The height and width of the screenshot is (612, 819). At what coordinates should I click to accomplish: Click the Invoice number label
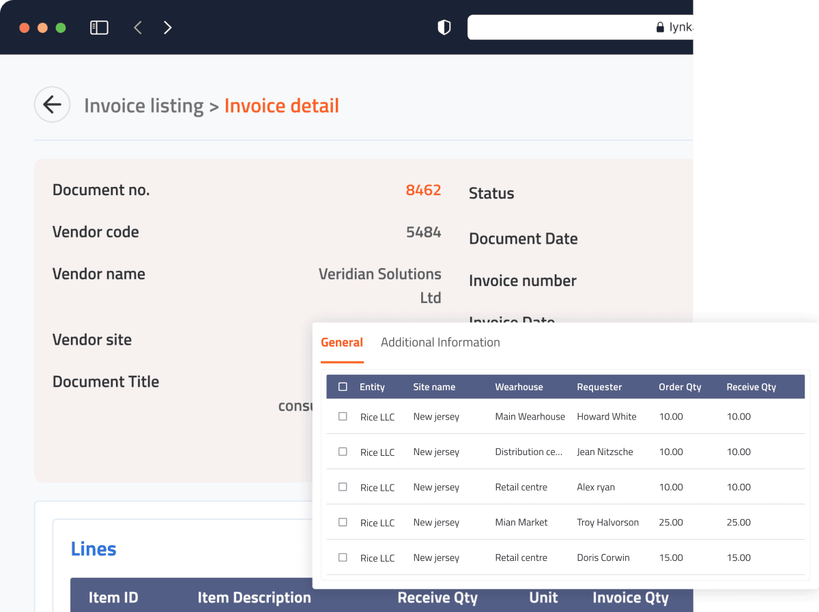523,280
